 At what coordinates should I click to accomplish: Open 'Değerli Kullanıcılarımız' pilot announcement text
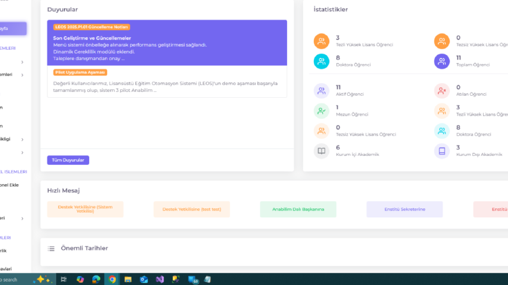(x=165, y=87)
